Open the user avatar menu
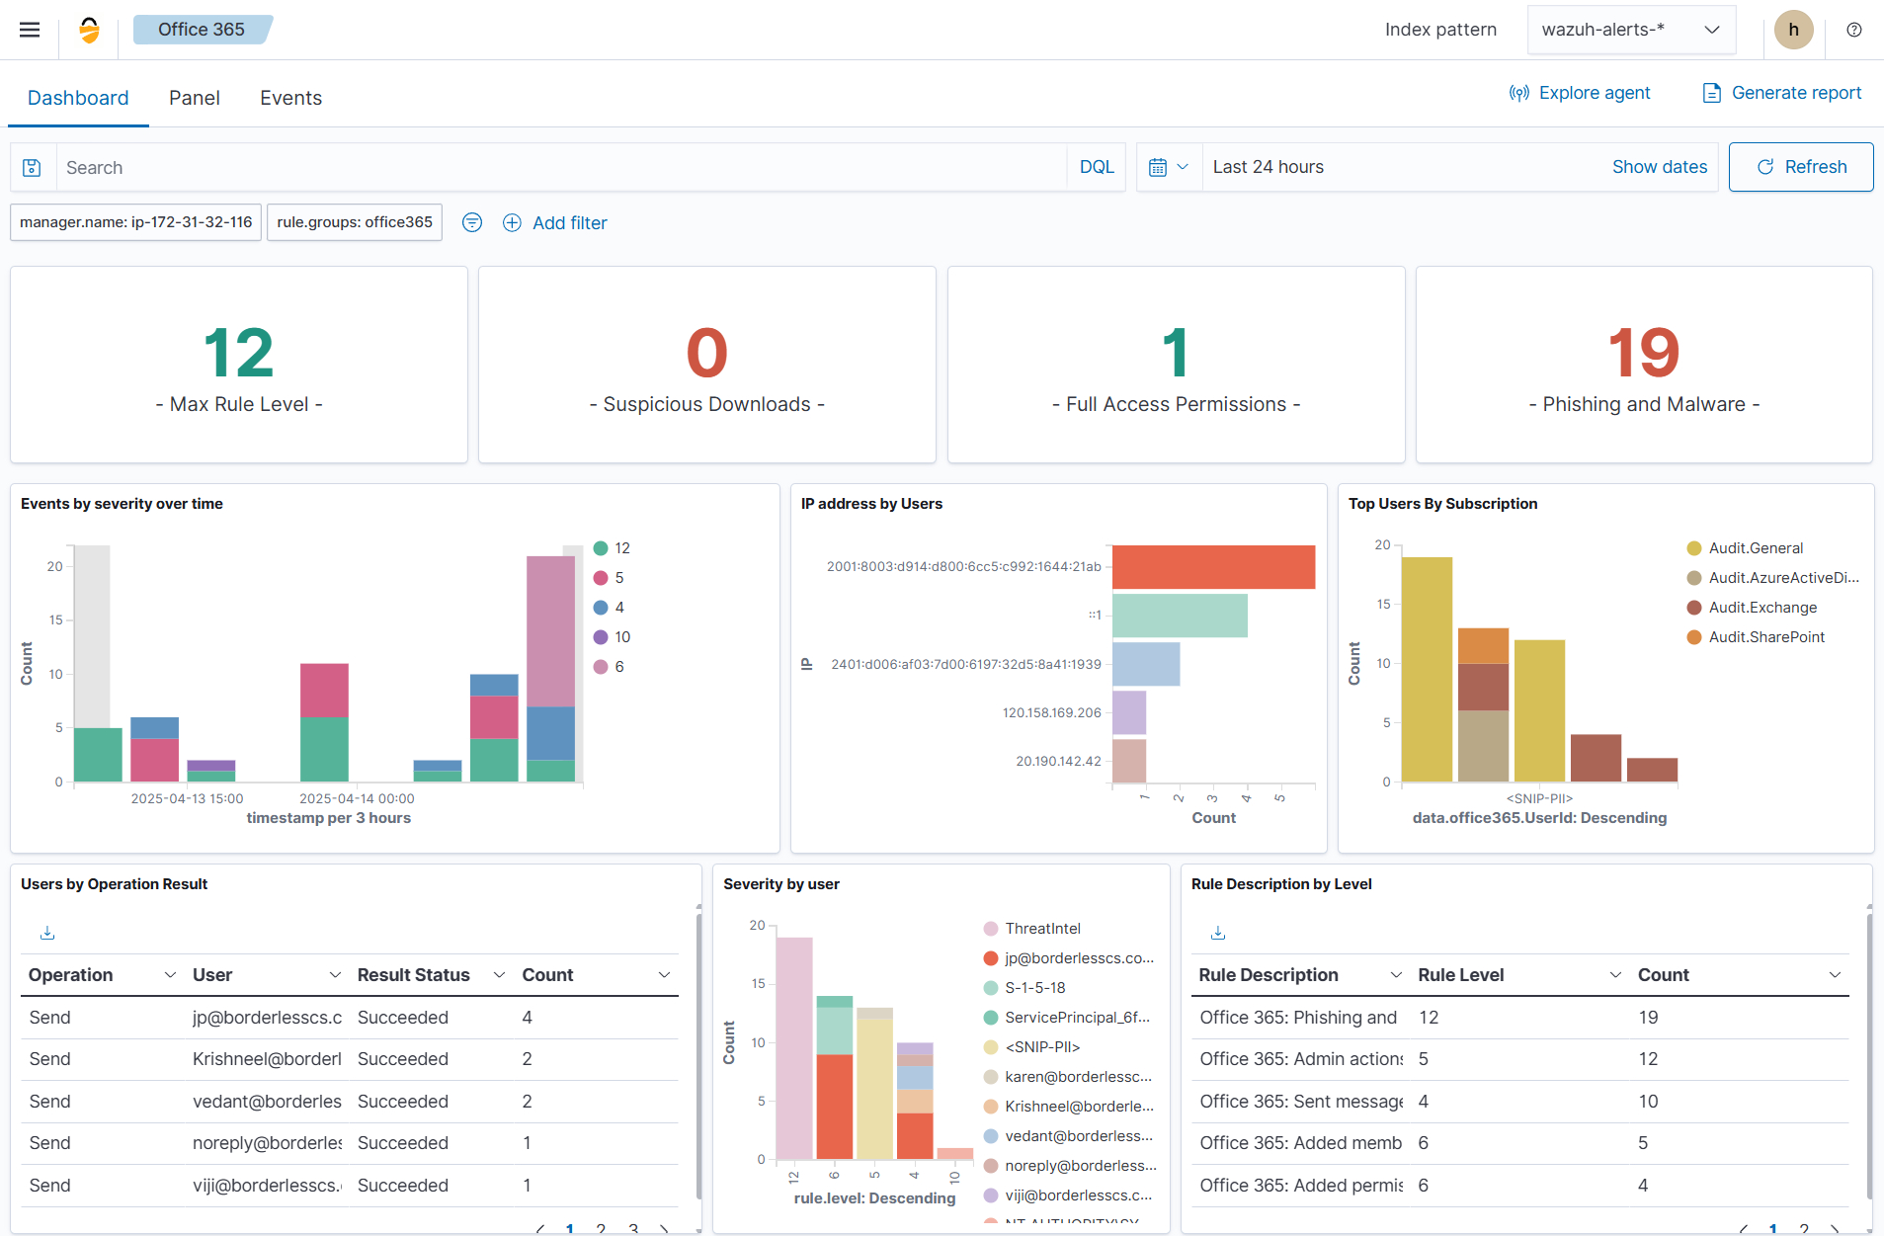This screenshot has height=1236, width=1884. point(1793,30)
